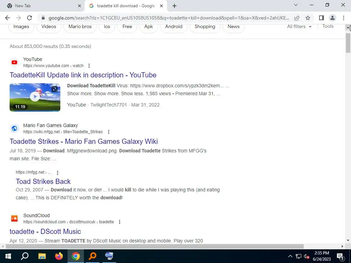Screen dimensions: 351x263
Task: Apply the Ios filter chip
Action: point(107,27)
